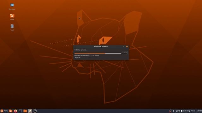Cancel the update installation
The width and height of the screenshot is (202, 113).
coord(125,53)
